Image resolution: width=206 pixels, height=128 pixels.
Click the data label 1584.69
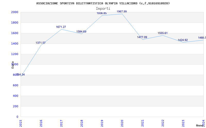pyautogui.click(x=81, y=31)
